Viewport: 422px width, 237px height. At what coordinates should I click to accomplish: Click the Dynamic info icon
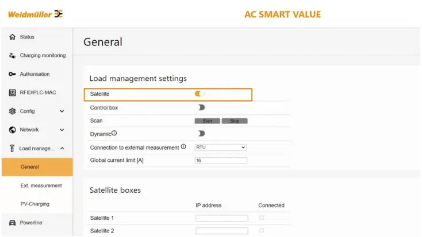coord(114,133)
